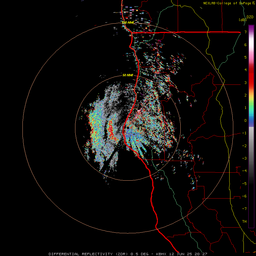
Task: Click the "KBHX" station ID in the caption
Action: (161, 254)
